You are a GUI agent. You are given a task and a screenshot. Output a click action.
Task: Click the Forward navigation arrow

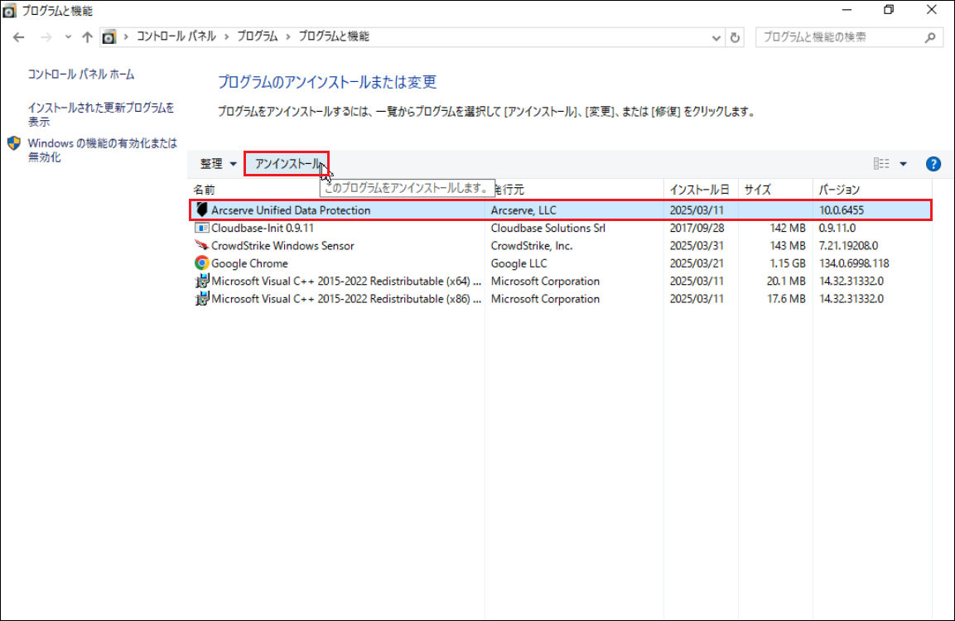tap(46, 37)
